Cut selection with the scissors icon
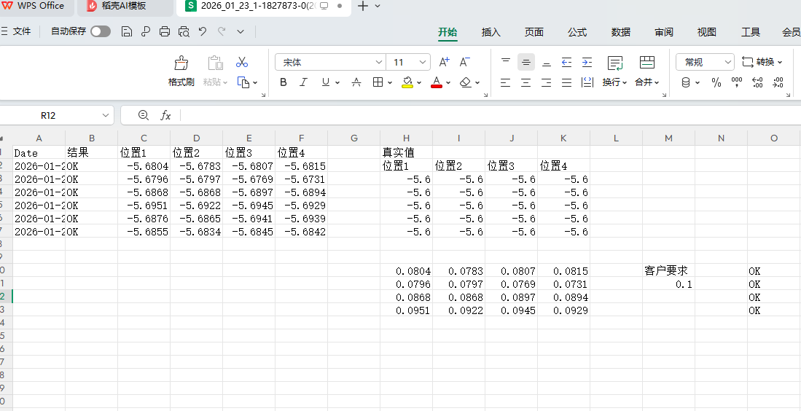Screen dimensions: 801x411 [x=242, y=62]
